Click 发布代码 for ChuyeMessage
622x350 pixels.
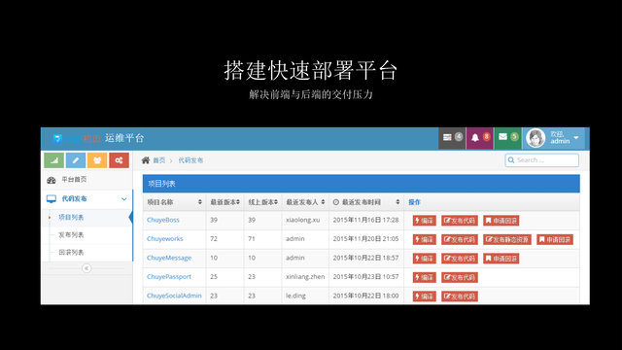460,259
